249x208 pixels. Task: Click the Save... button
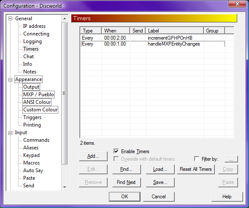pos(160,182)
